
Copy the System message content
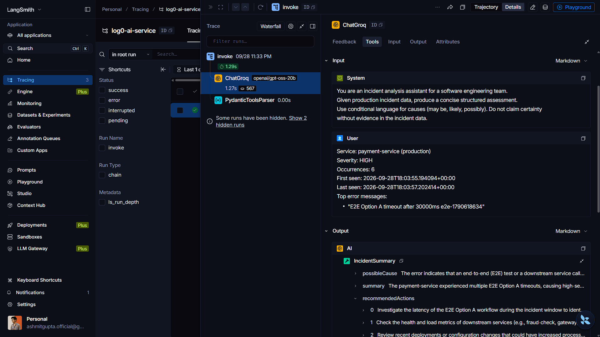583,78
